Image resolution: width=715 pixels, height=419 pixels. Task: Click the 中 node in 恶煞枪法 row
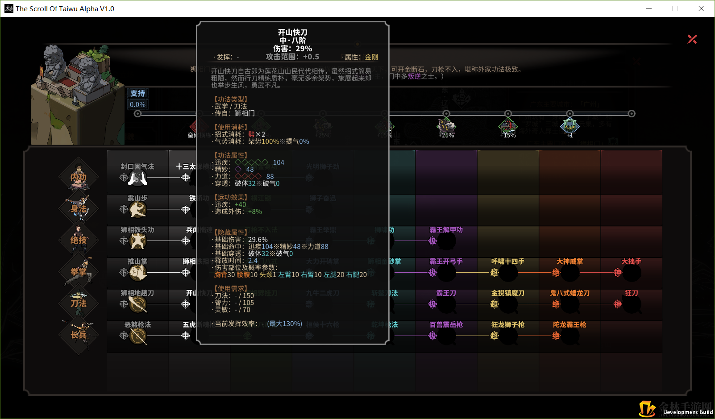click(x=186, y=336)
